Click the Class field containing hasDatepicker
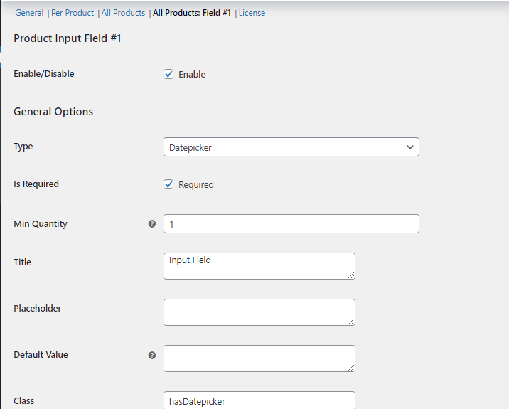 point(259,401)
